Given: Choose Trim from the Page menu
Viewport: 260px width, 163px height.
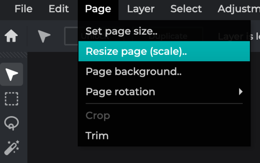Looking at the screenshot, I should [97, 136].
